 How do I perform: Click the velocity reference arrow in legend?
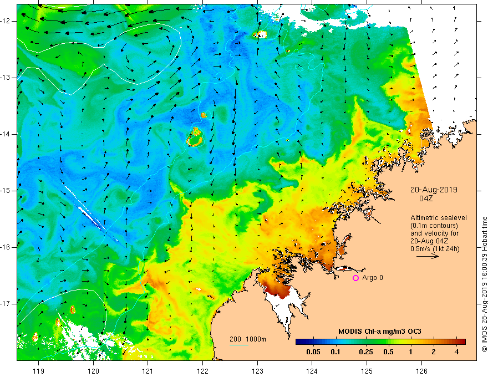pos(428,256)
